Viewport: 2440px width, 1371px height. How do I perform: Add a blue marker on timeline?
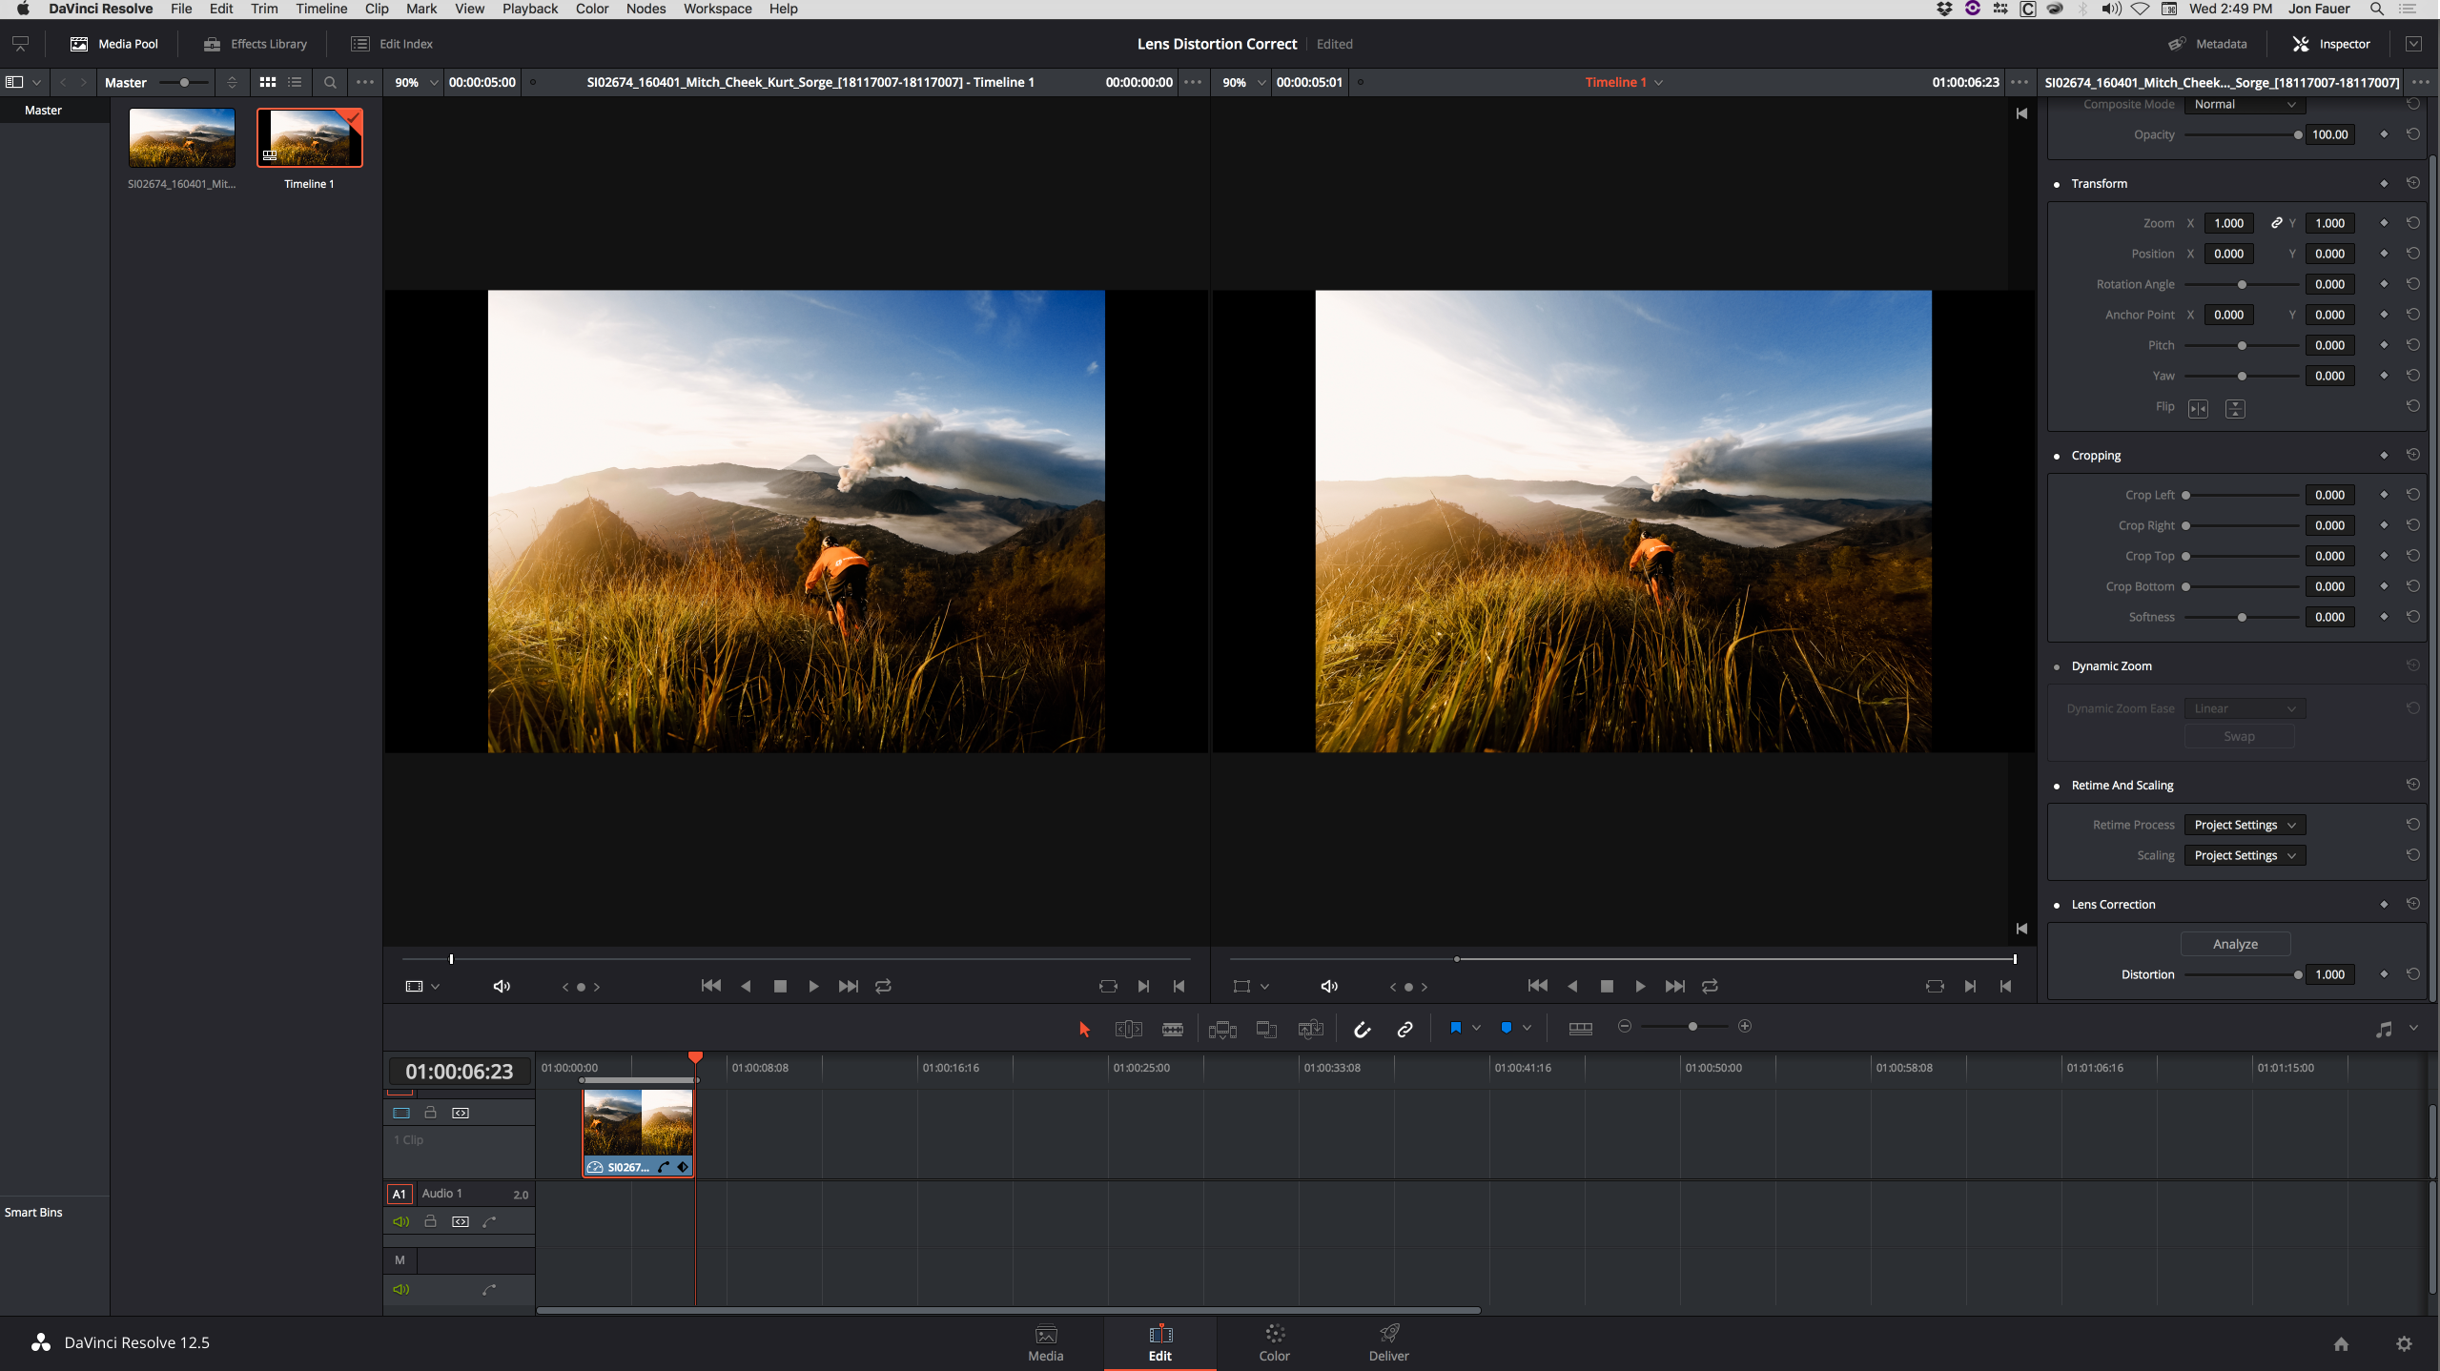pyautogui.click(x=1507, y=1028)
